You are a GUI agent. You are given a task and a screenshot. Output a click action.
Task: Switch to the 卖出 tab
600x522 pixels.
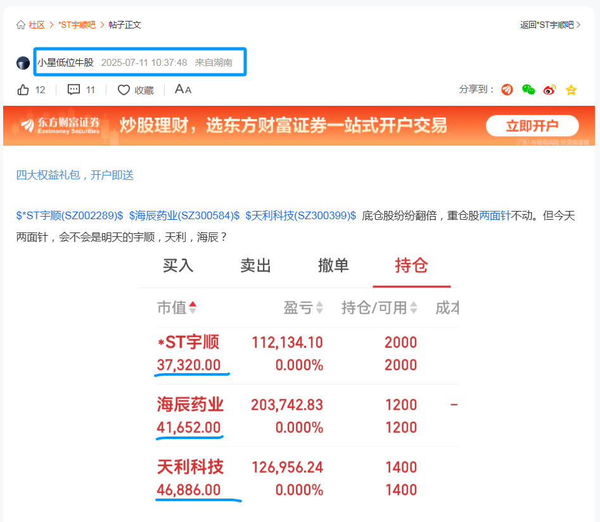(255, 265)
